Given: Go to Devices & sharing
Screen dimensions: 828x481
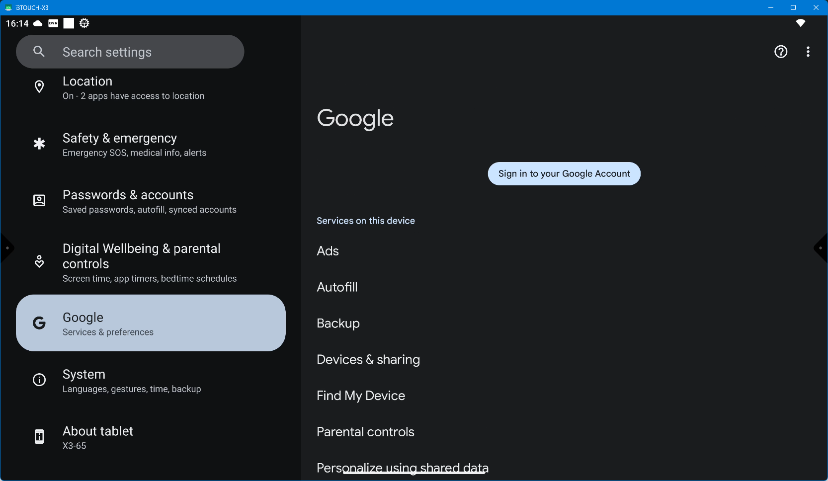Looking at the screenshot, I should 368,360.
